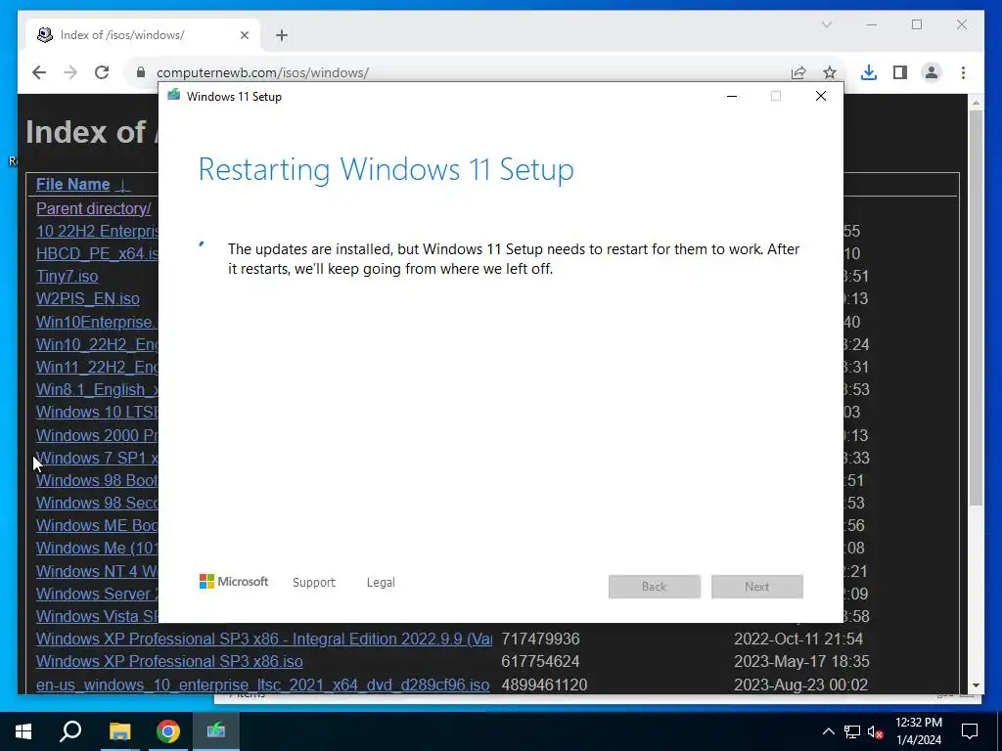Open the Windows Vista link

pyautogui.click(x=97, y=616)
